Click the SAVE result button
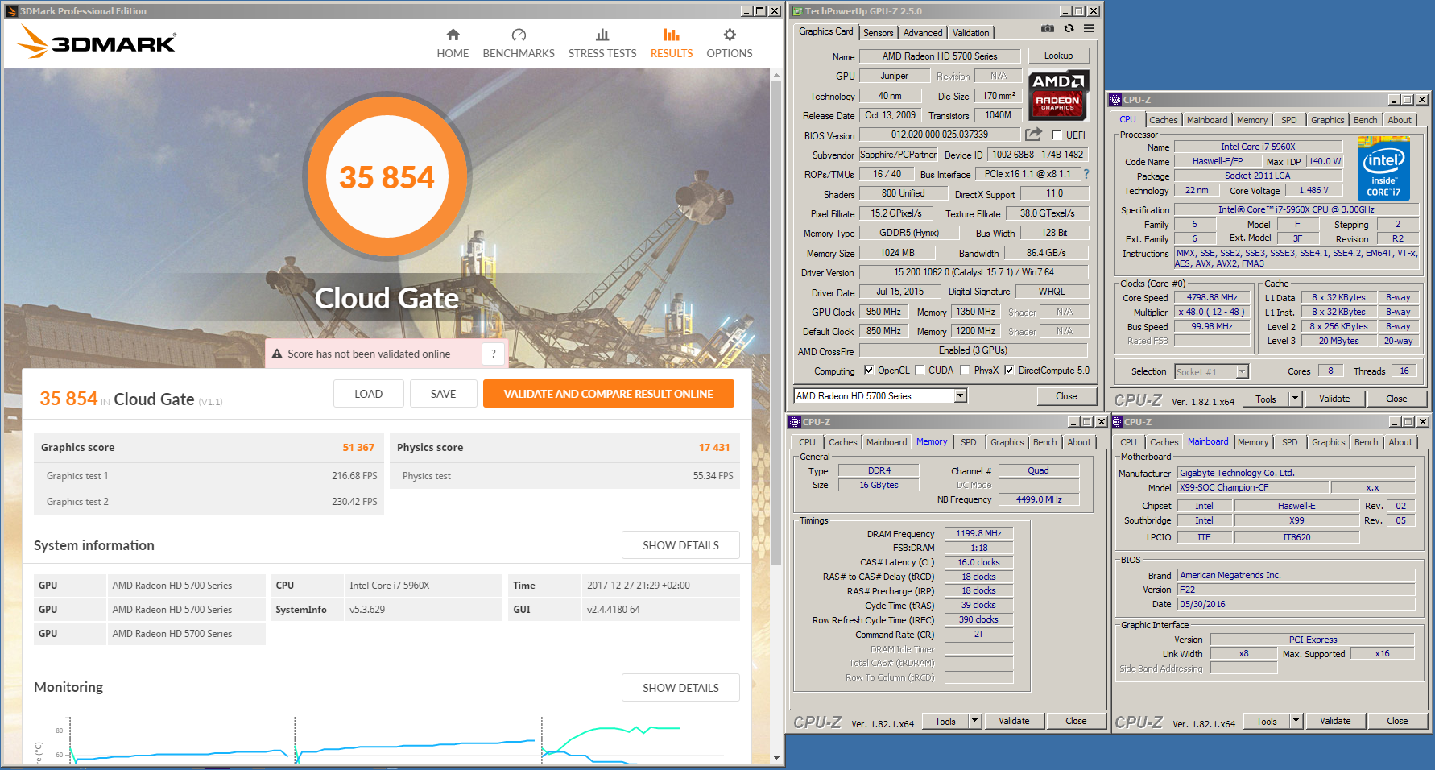 pyautogui.click(x=443, y=394)
